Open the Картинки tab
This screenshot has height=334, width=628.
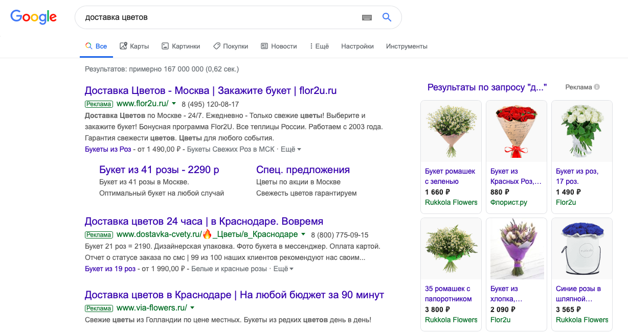(181, 46)
